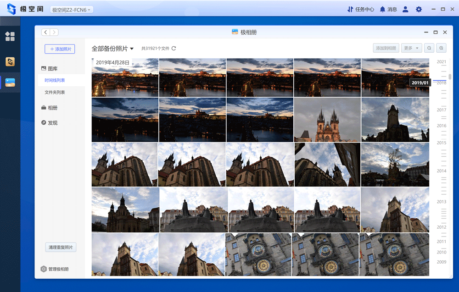Open the twin-spire Tyn church photo
Screen dimensions: 459x292
[x=327, y=120]
